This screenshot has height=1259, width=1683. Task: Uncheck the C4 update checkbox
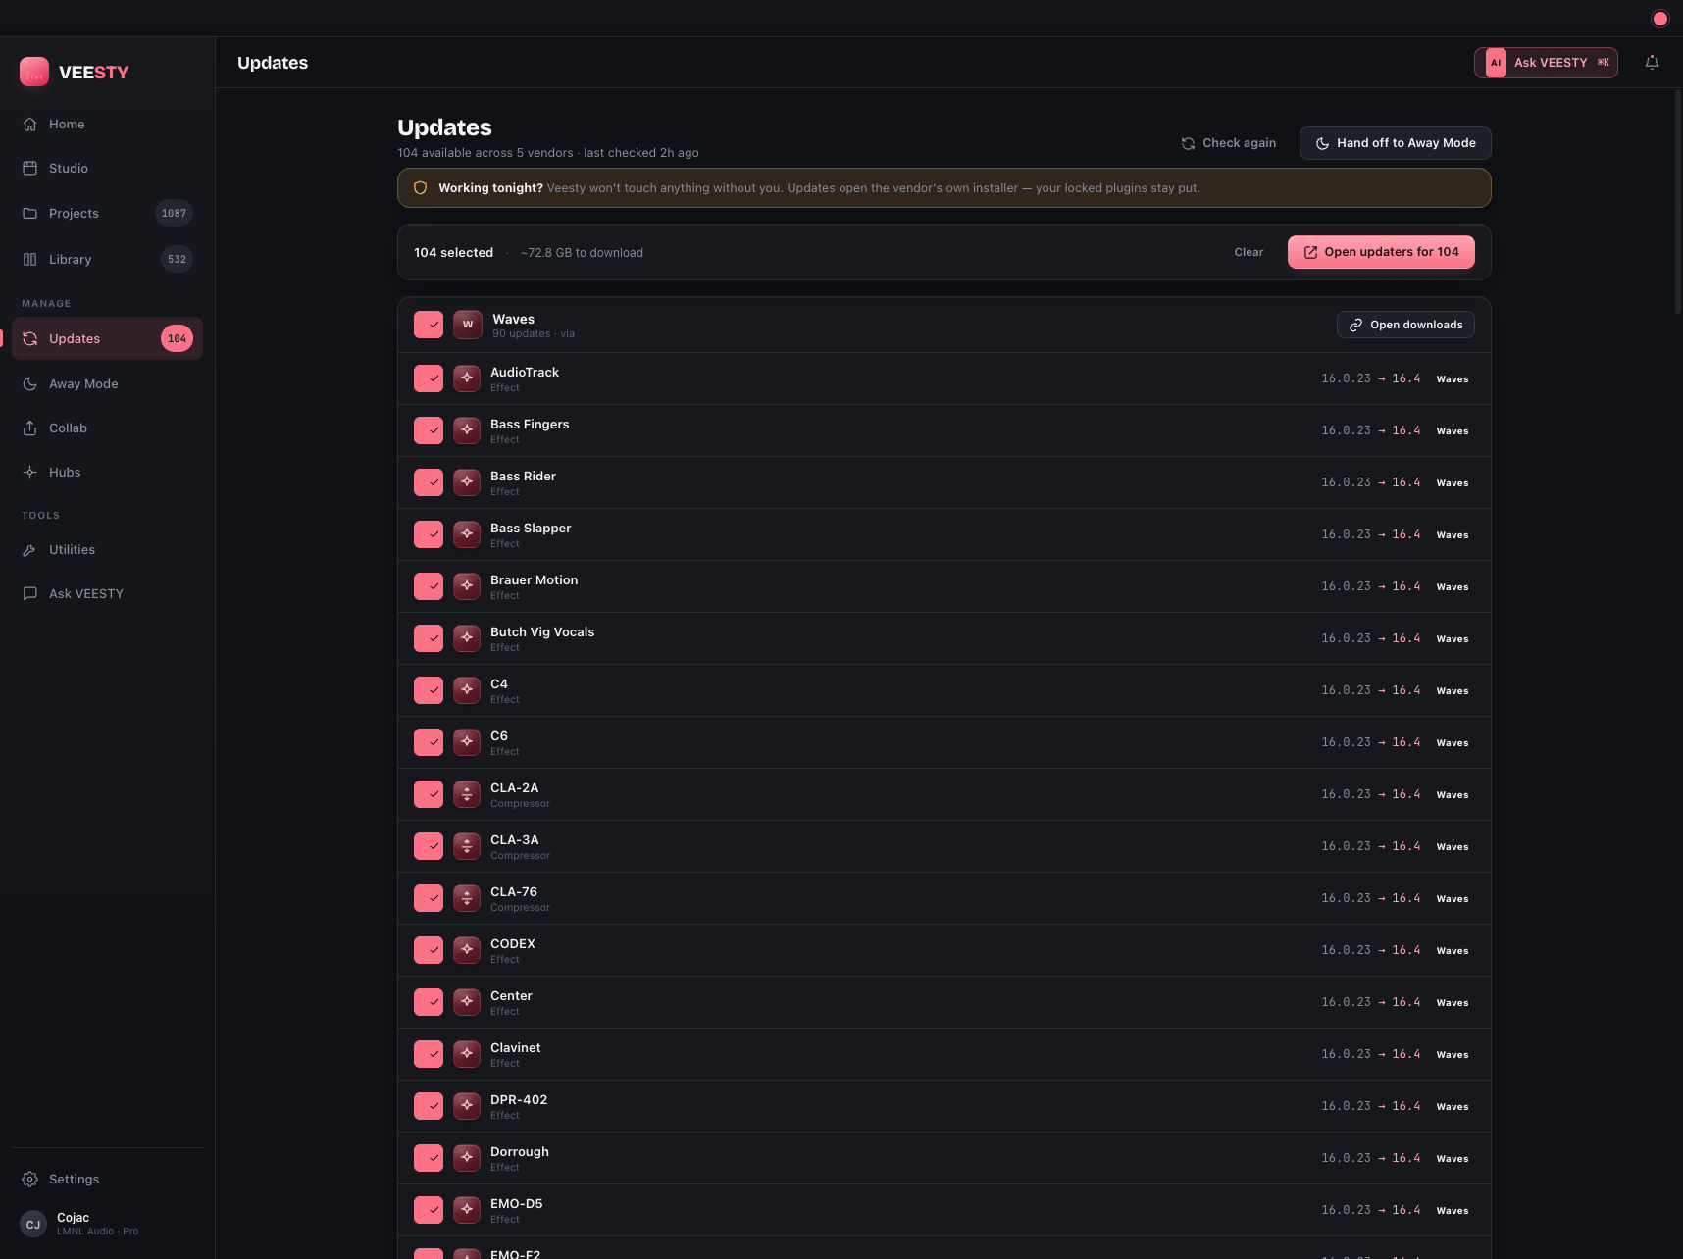(429, 690)
